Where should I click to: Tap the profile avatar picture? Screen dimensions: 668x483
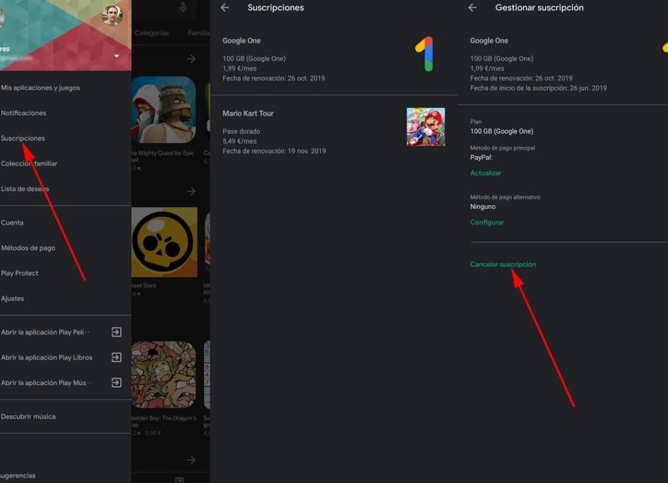(112, 15)
